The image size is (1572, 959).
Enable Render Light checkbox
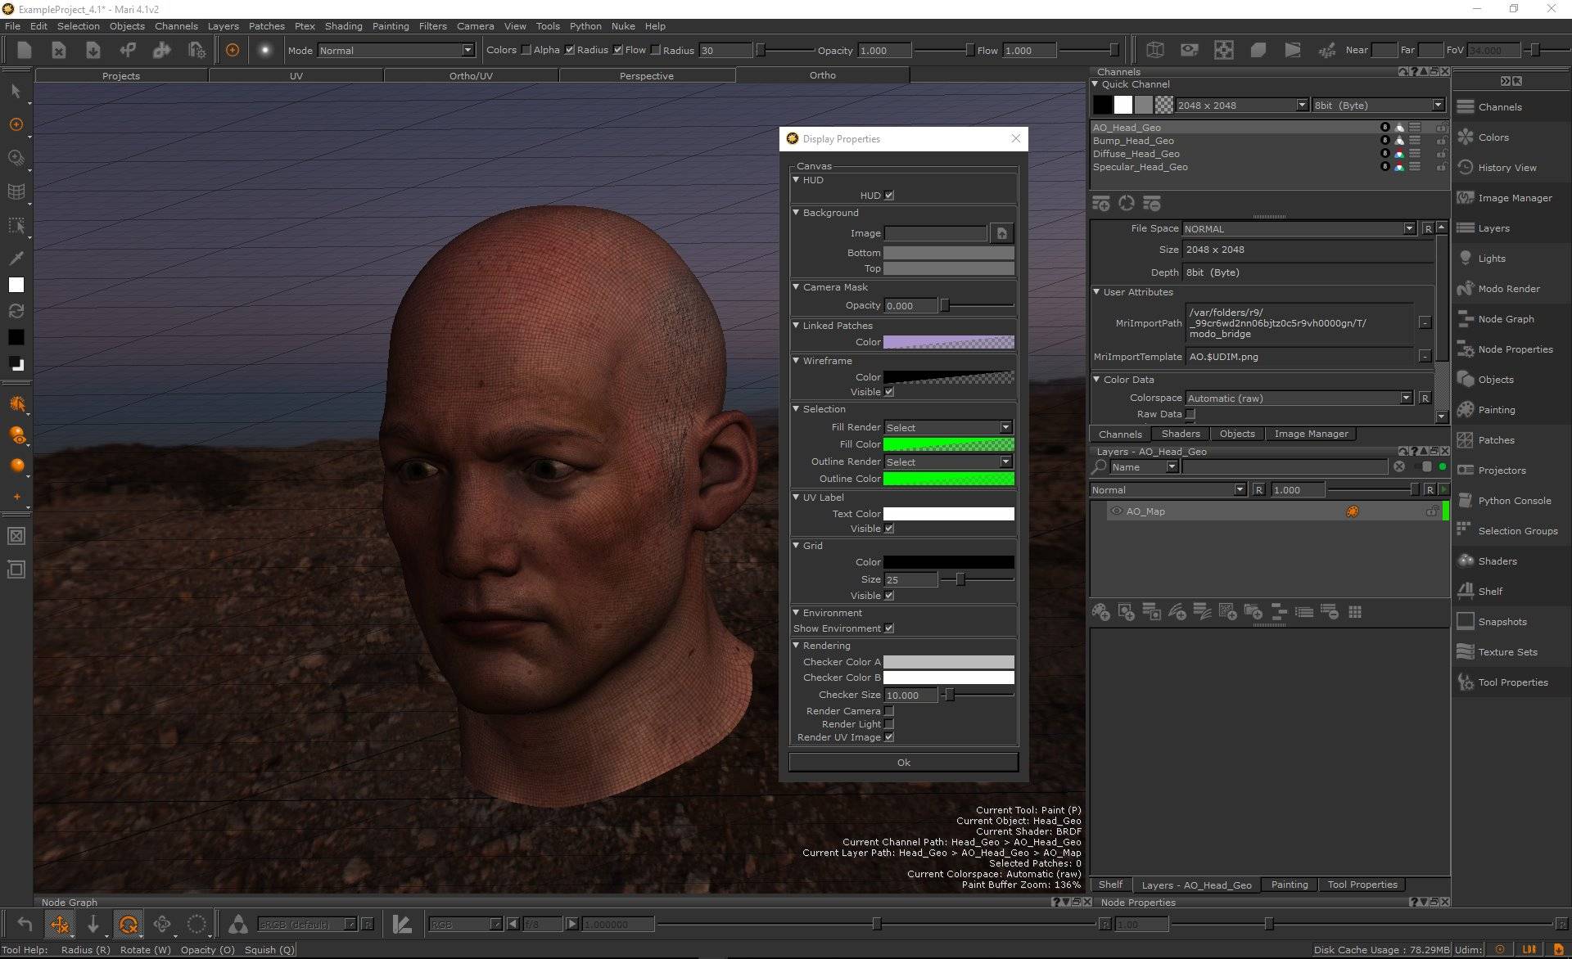(x=889, y=724)
